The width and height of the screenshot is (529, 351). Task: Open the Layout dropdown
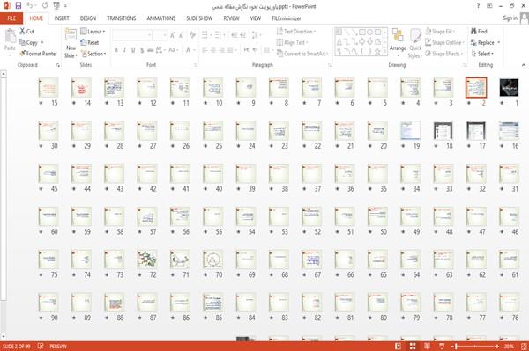pos(93,32)
